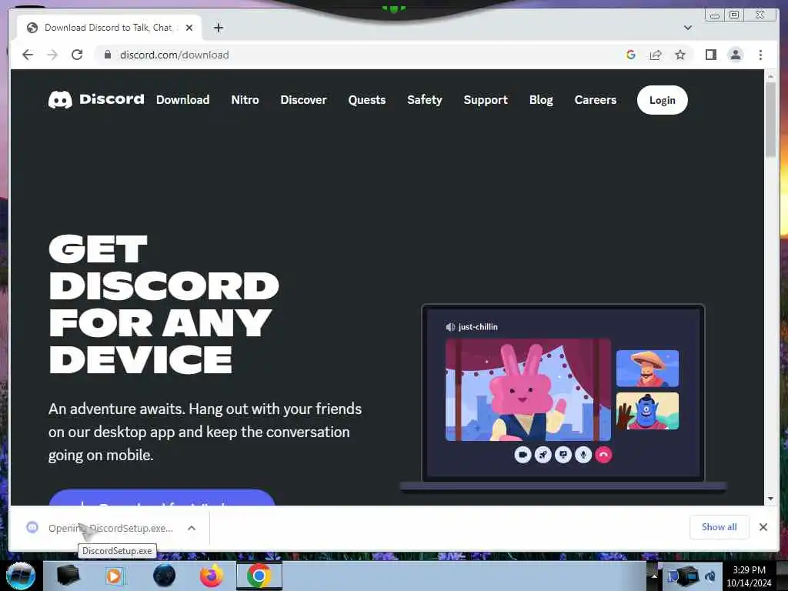
Task: Click the speaker icon next to just-chillin
Action: pyautogui.click(x=450, y=327)
